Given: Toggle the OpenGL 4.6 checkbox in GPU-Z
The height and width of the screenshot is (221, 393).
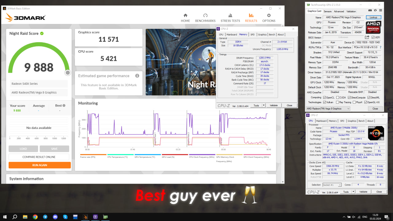Looking at the screenshot, I should click(366, 102).
